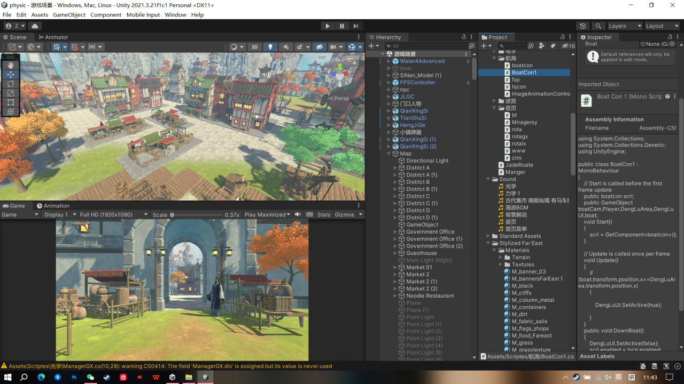
Task: Toggle 2D view in Scene toolbar
Action: [255, 47]
